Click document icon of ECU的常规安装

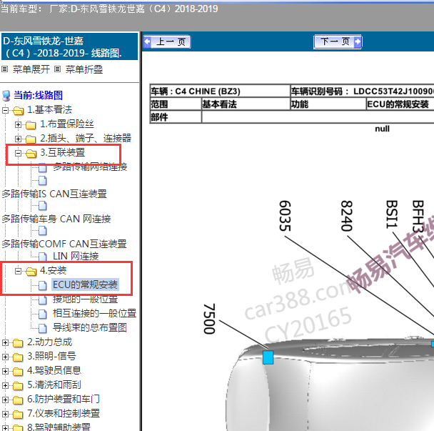(x=42, y=285)
